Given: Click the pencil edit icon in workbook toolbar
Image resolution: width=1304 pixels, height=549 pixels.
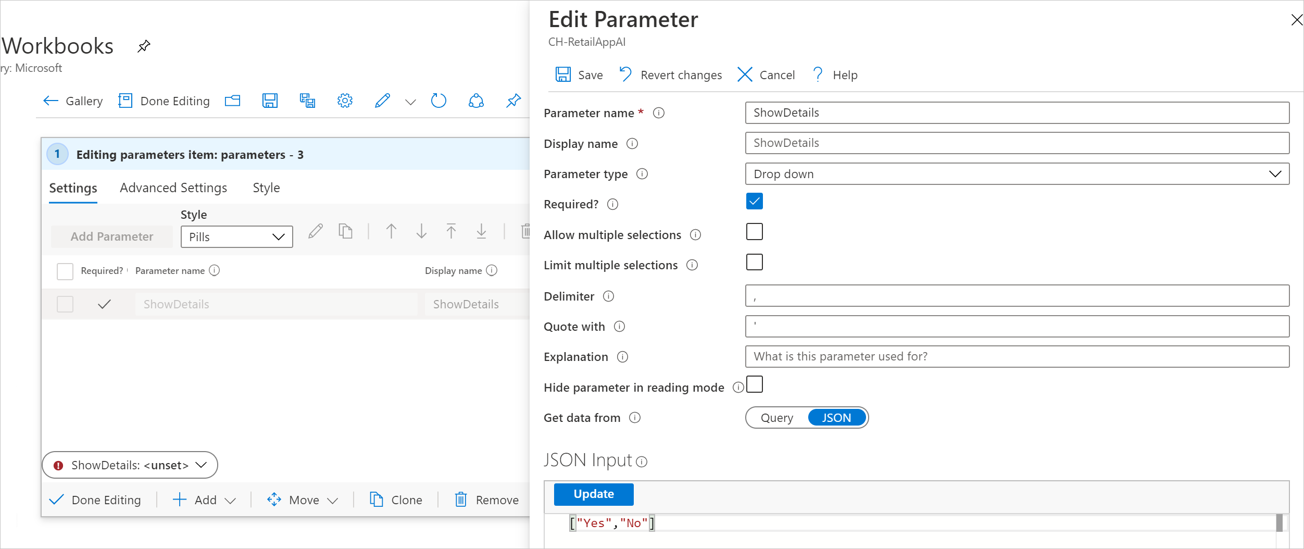Looking at the screenshot, I should (x=382, y=101).
